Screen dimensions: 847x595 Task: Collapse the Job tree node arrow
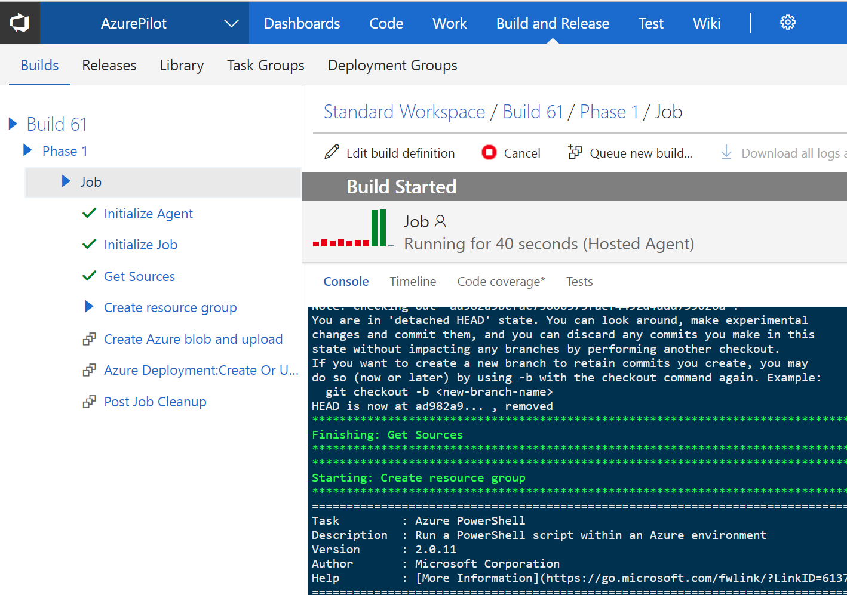(66, 181)
